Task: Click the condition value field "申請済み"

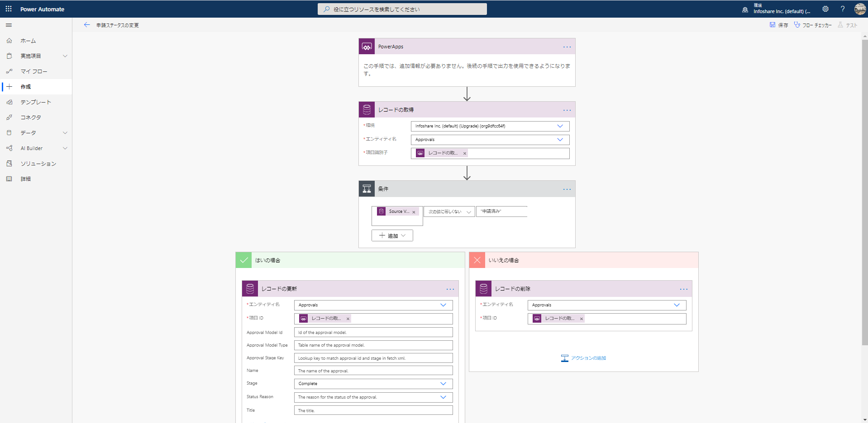Action: [502, 211]
